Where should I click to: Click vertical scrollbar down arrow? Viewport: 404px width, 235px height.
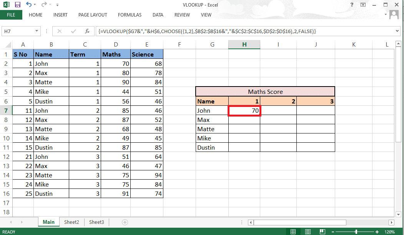[398, 214]
